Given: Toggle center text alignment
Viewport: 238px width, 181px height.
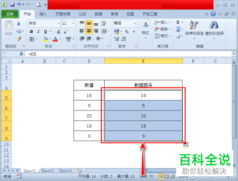Looking at the screenshot, I should pyautogui.click(x=89, y=31).
